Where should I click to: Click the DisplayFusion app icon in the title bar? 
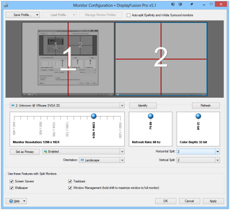(x=6, y=5)
